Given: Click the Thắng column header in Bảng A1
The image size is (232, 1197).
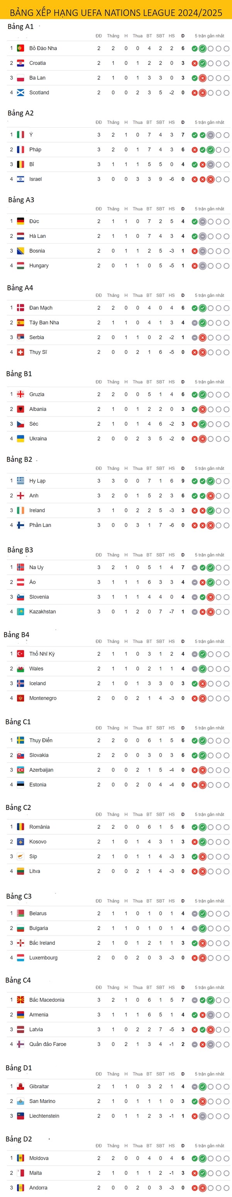Looking at the screenshot, I should pos(113,36).
